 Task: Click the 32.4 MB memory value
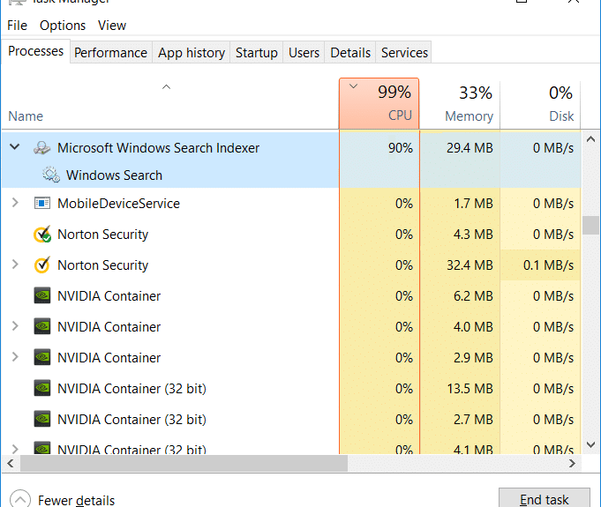point(470,265)
